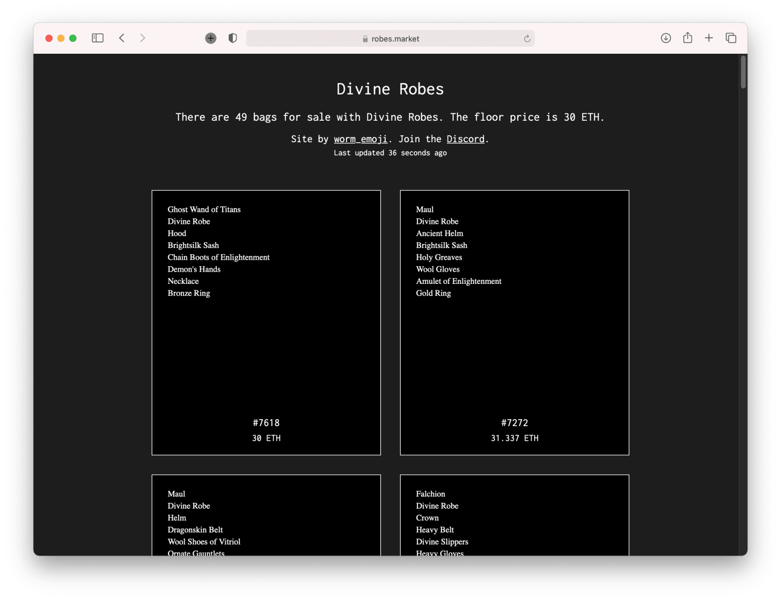Screen dimensions: 781x600
Task: Show tab overview icon
Action: (x=731, y=38)
